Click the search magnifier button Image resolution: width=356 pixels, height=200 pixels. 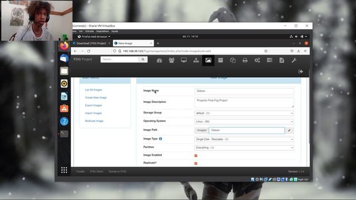[x=143, y=59]
